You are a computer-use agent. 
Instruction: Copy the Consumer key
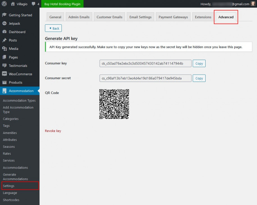[x=199, y=64]
